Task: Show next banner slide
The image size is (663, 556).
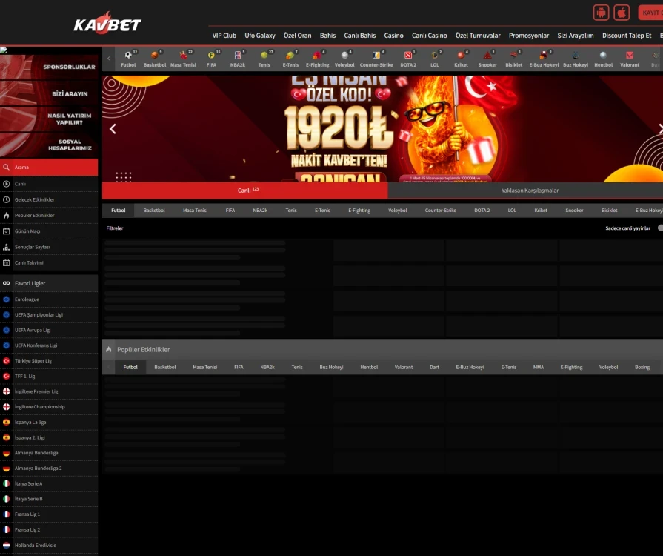Action: 660,129
